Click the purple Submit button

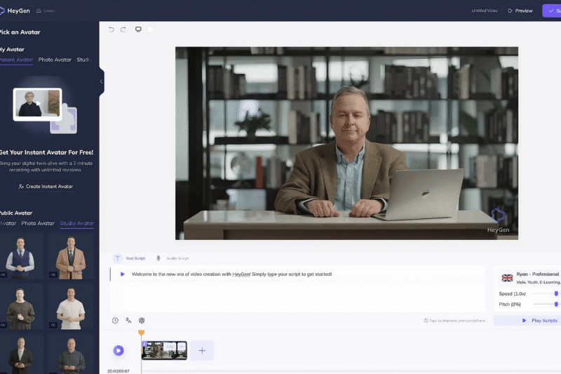click(552, 11)
